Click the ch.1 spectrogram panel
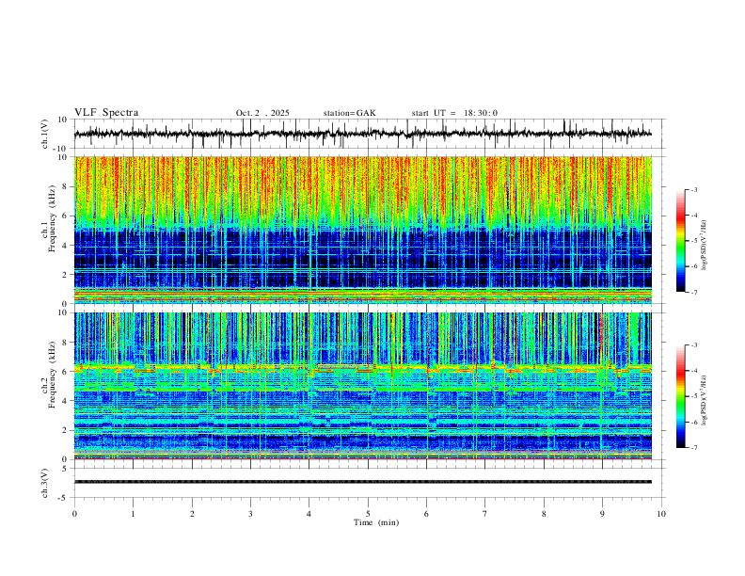 click(363, 230)
